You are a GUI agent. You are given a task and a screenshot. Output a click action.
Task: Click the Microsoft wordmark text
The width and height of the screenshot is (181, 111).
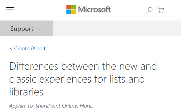(94, 9)
